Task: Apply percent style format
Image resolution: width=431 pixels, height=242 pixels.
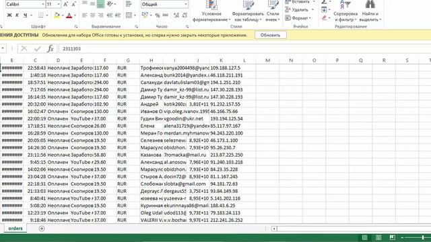Action: click(157, 15)
